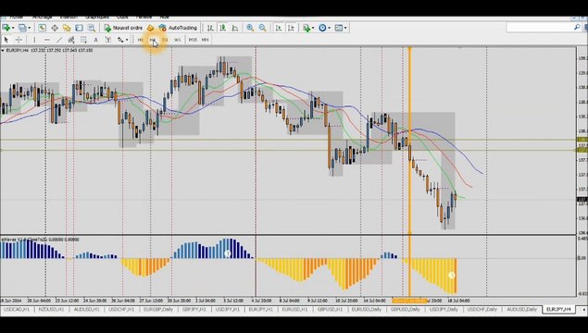Open the AUDUSD,Daily chart tab
Viewport: 588px width, 333px height.
(x=521, y=309)
